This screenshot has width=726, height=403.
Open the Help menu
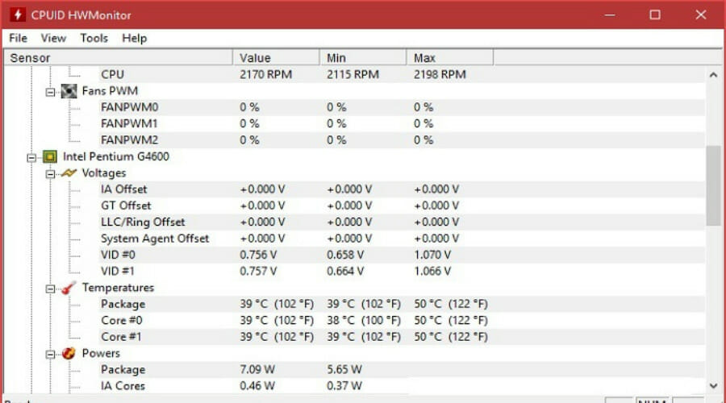[134, 38]
